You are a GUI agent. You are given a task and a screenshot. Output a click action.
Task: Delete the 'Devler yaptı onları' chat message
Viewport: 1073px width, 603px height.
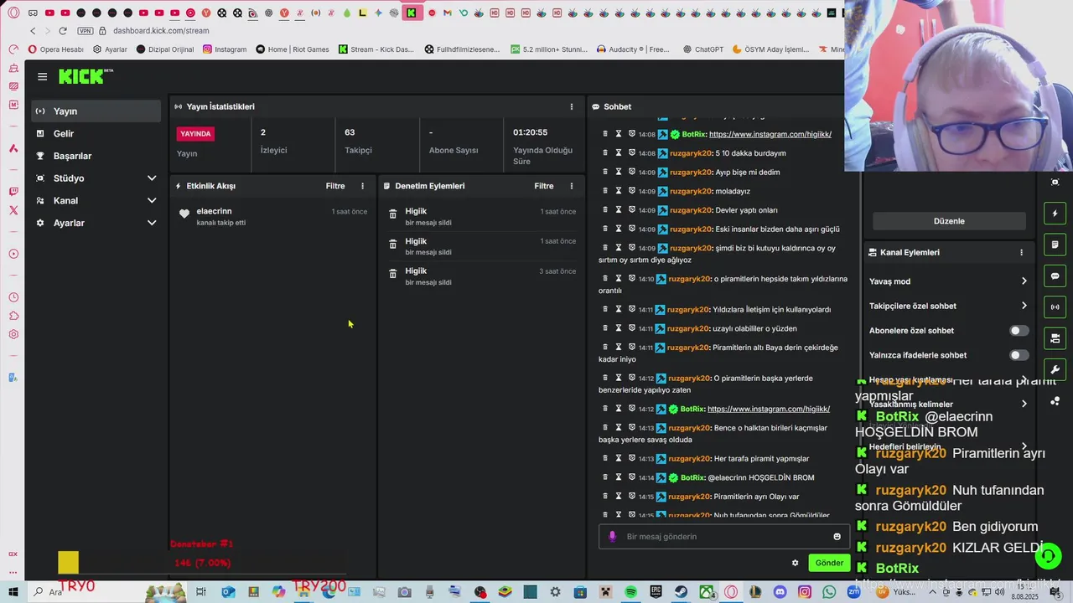[605, 210]
